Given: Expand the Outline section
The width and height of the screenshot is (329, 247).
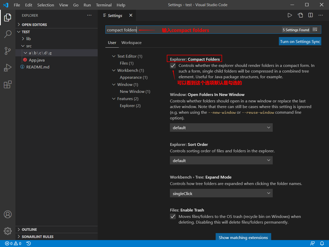Looking at the screenshot, I should point(57,230).
